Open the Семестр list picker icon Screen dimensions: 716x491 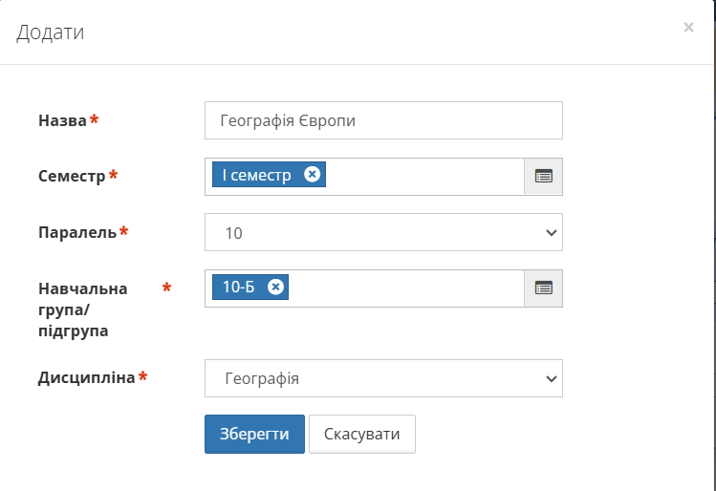[x=543, y=176]
